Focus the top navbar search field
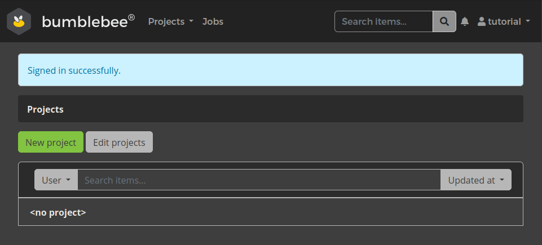 (x=384, y=21)
